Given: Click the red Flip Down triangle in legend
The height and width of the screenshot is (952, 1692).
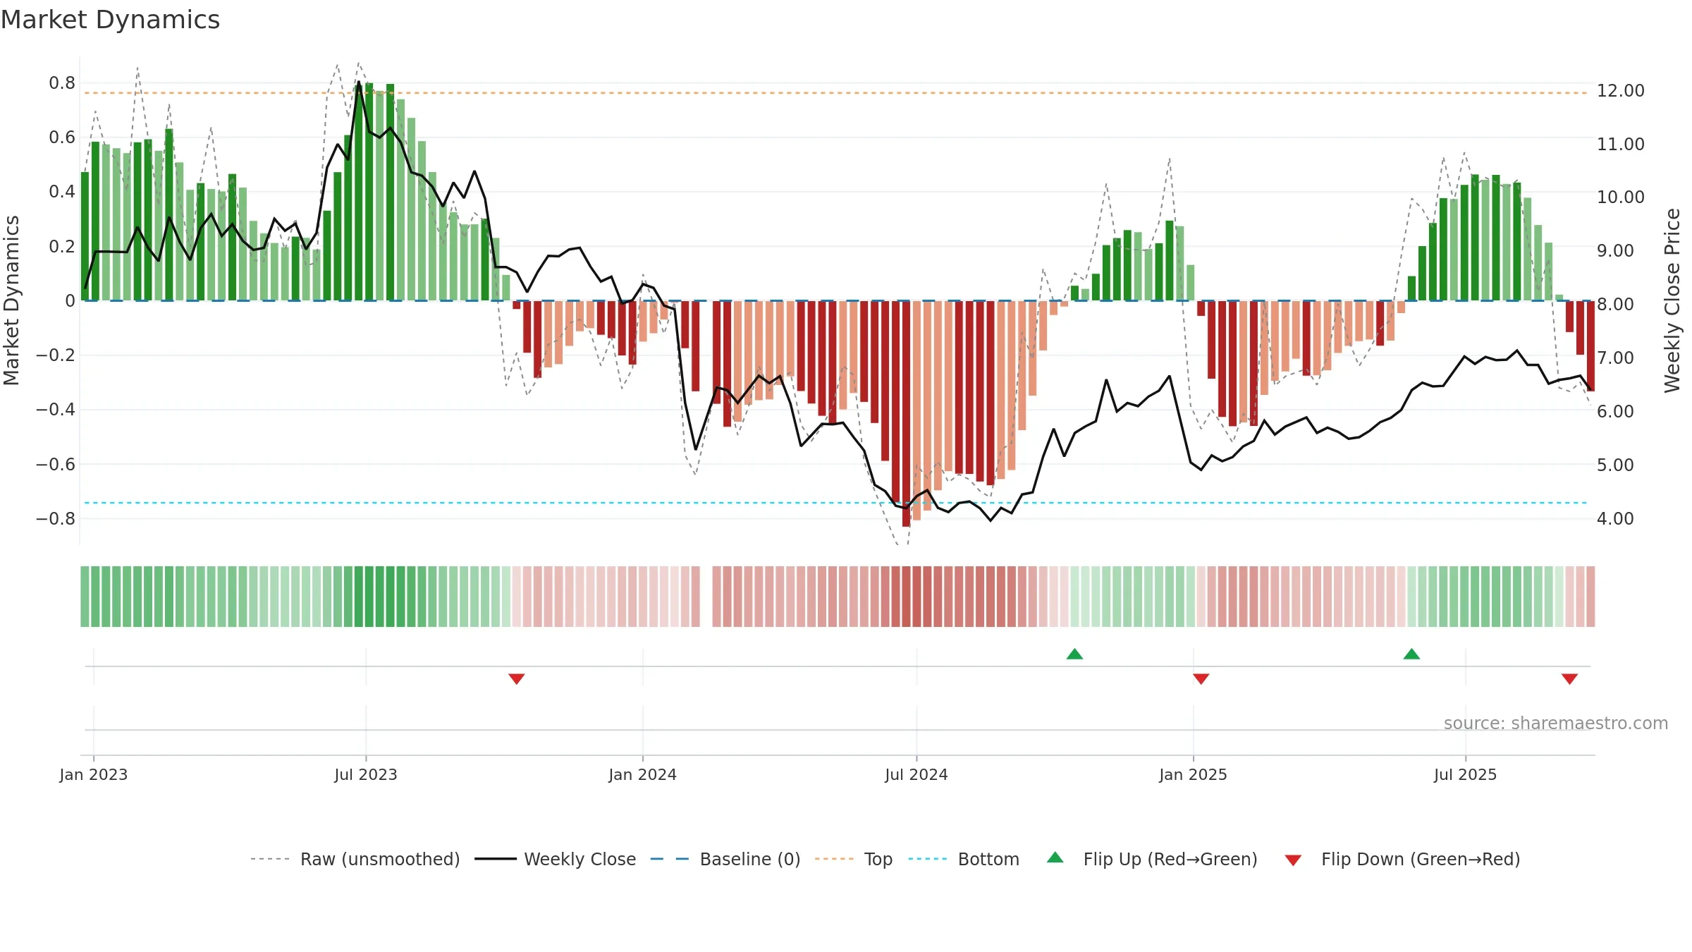Looking at the screenshot, I should click(1293, 860).
